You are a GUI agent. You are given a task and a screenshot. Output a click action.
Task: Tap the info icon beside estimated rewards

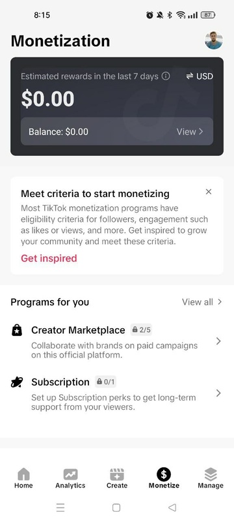166,76
